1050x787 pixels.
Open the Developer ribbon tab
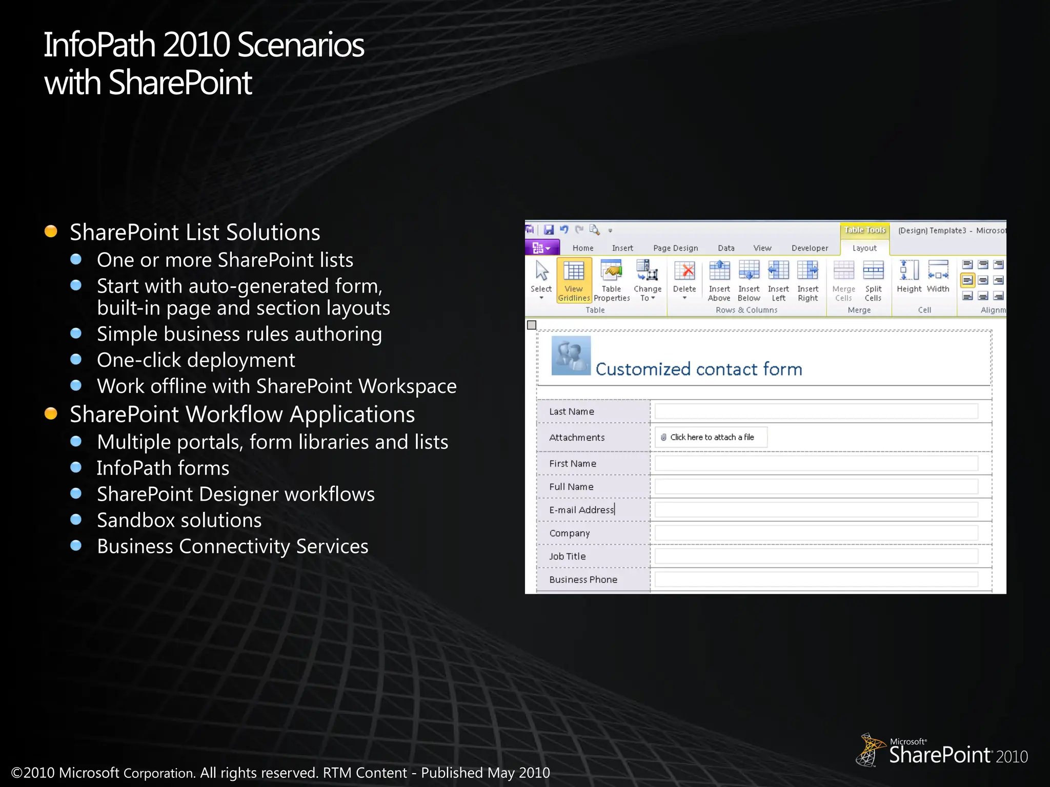810,248
